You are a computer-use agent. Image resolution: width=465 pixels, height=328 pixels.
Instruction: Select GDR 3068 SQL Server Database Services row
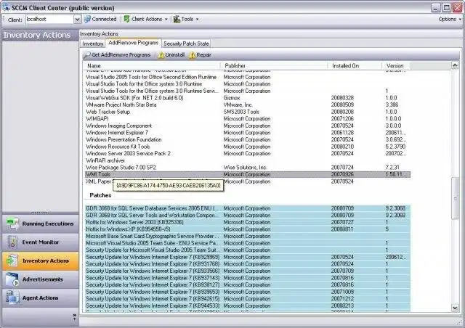(248, 208)
